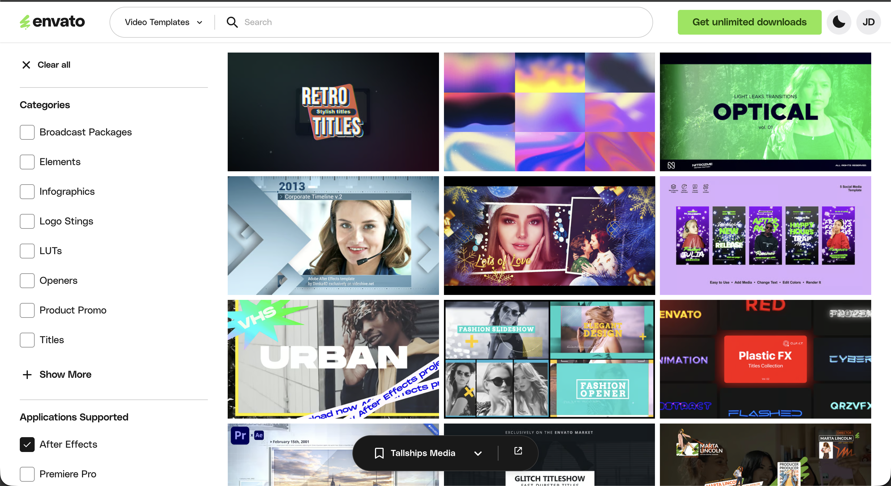Open the Plastic FX Titles Collection thumbnail
This screenshot has height=486, width=891.
(765, 359)
